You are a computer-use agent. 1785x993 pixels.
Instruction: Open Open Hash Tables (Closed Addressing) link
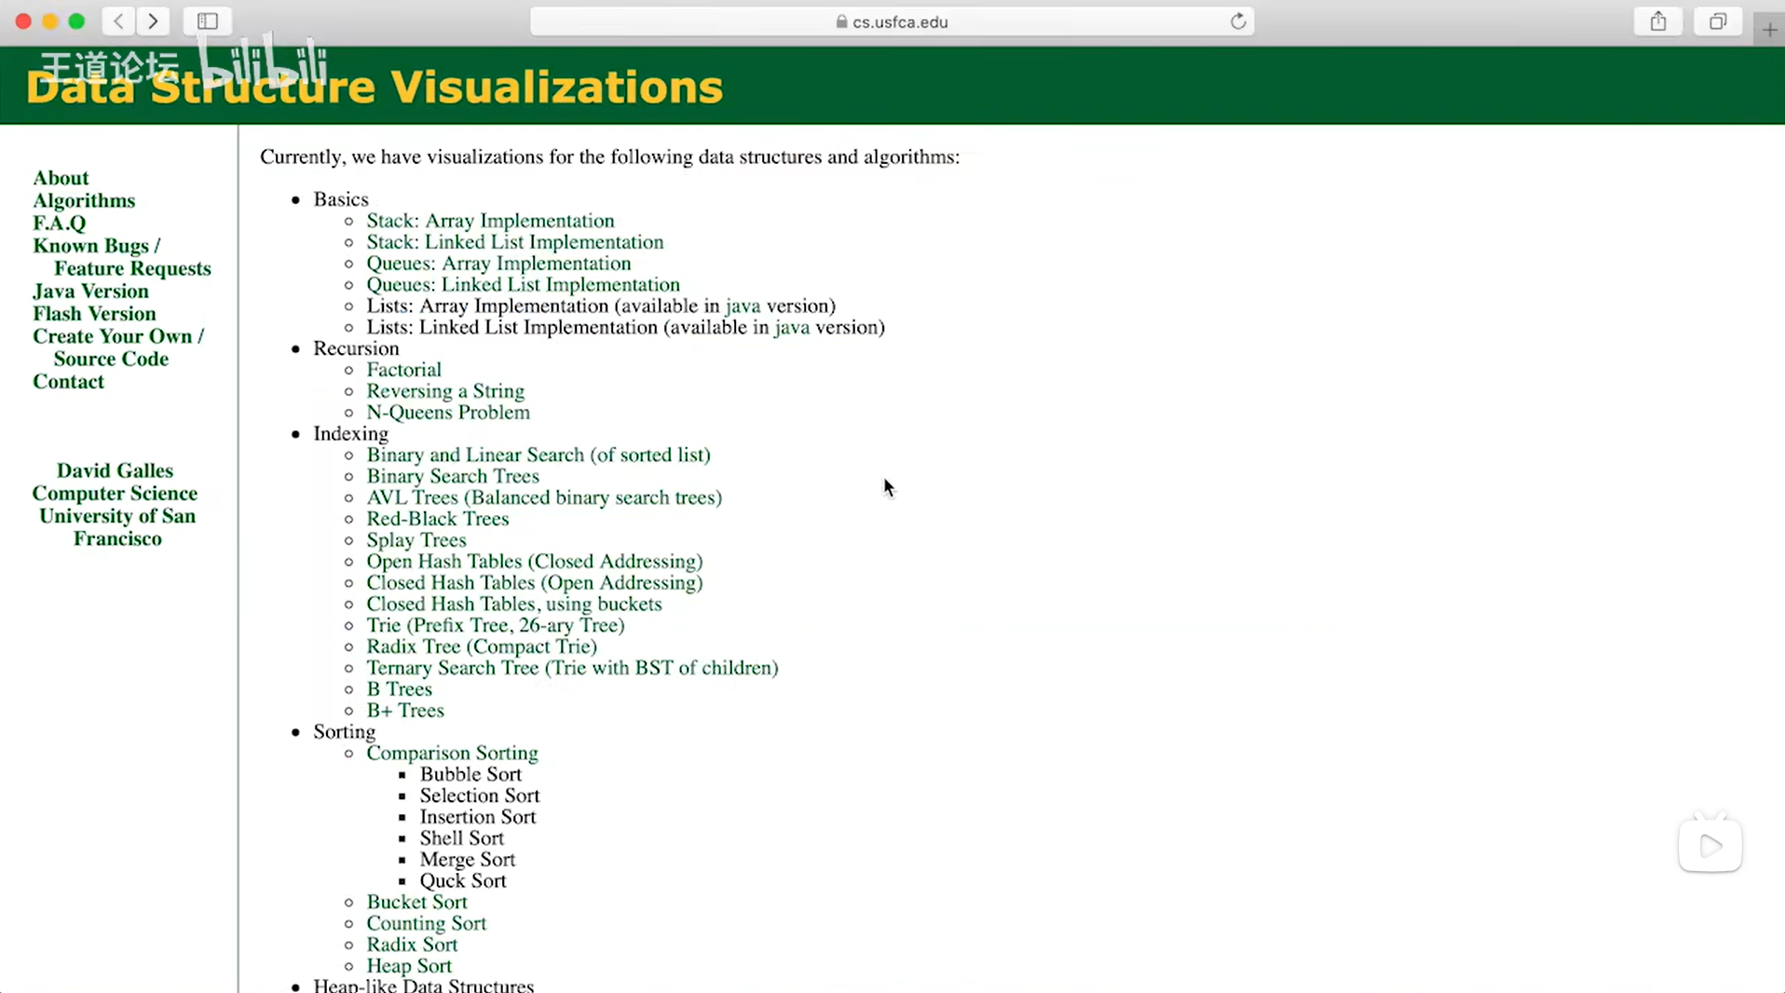pyautogui.click(x=535, y=563)
